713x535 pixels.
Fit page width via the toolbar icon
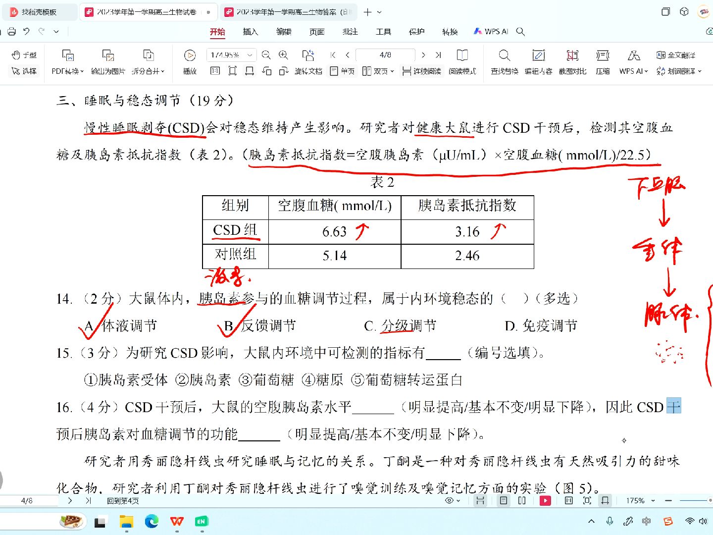[250, 71]
